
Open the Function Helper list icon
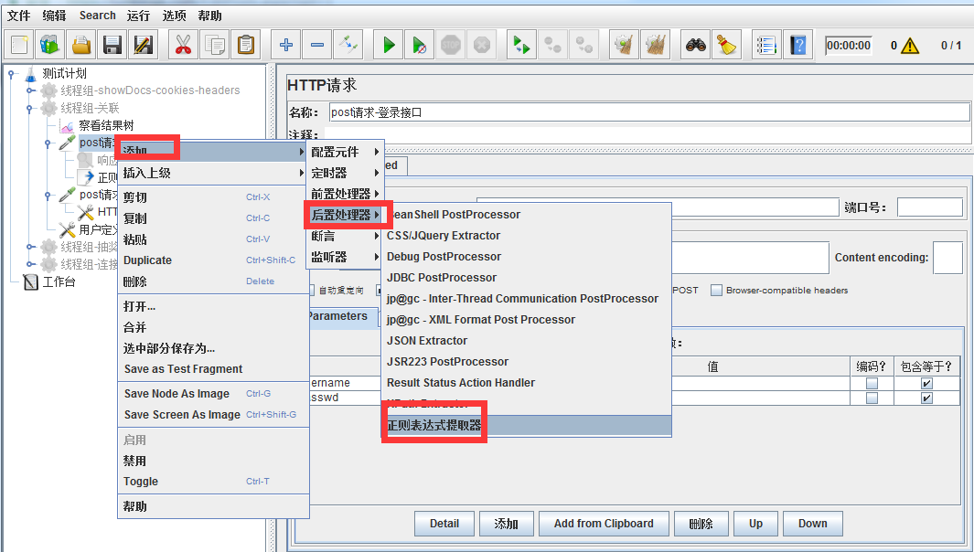click(767, 45)
